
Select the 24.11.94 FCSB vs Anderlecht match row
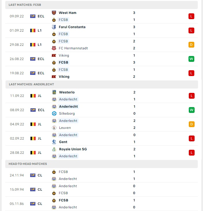pyautogui.click(x=101, y=175)
